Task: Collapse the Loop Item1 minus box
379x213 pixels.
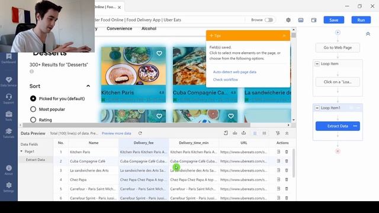Action: click(x=317, y=108)
